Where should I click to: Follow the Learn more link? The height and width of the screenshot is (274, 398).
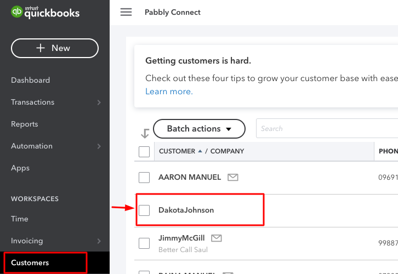click(x=169, y=92)
